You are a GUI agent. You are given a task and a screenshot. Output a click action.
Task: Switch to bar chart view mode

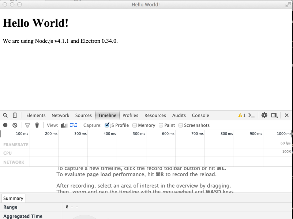click(64, 125)
